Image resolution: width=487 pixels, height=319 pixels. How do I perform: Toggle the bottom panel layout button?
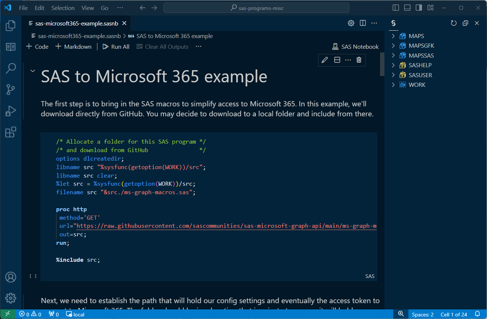point(407,8)
